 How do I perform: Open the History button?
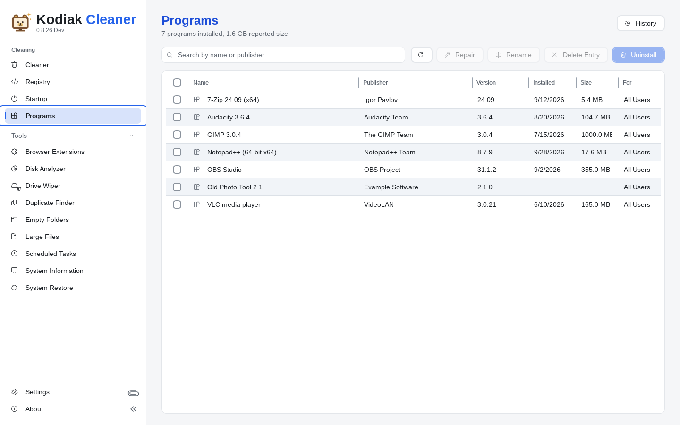[x=641, y=23]
